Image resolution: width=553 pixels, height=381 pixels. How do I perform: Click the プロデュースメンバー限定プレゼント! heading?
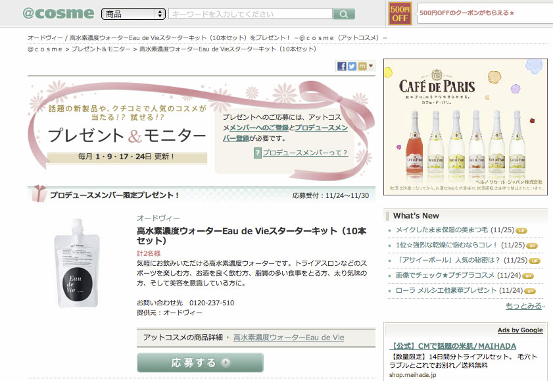click(114, 195)
